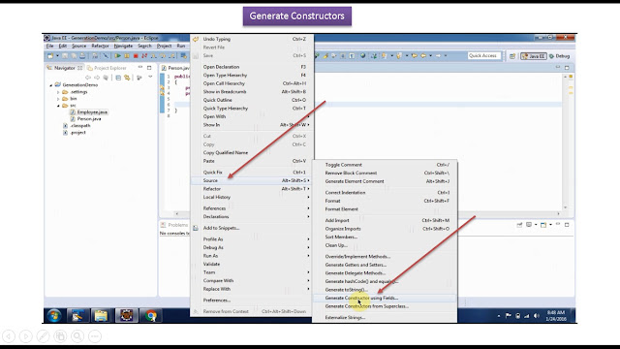Collapse the src folder tree node
This screenshot has width=620, height=349.
tap(58, 106)
